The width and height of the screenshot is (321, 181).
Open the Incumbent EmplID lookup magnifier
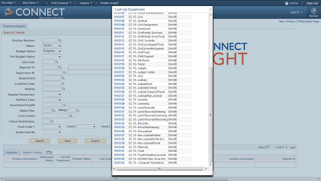65,105
